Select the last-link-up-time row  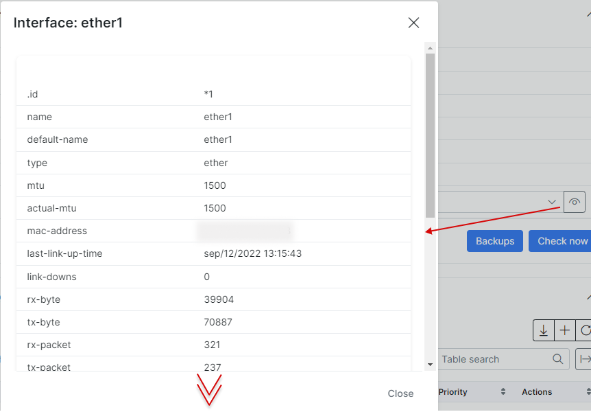click(213, 254)
